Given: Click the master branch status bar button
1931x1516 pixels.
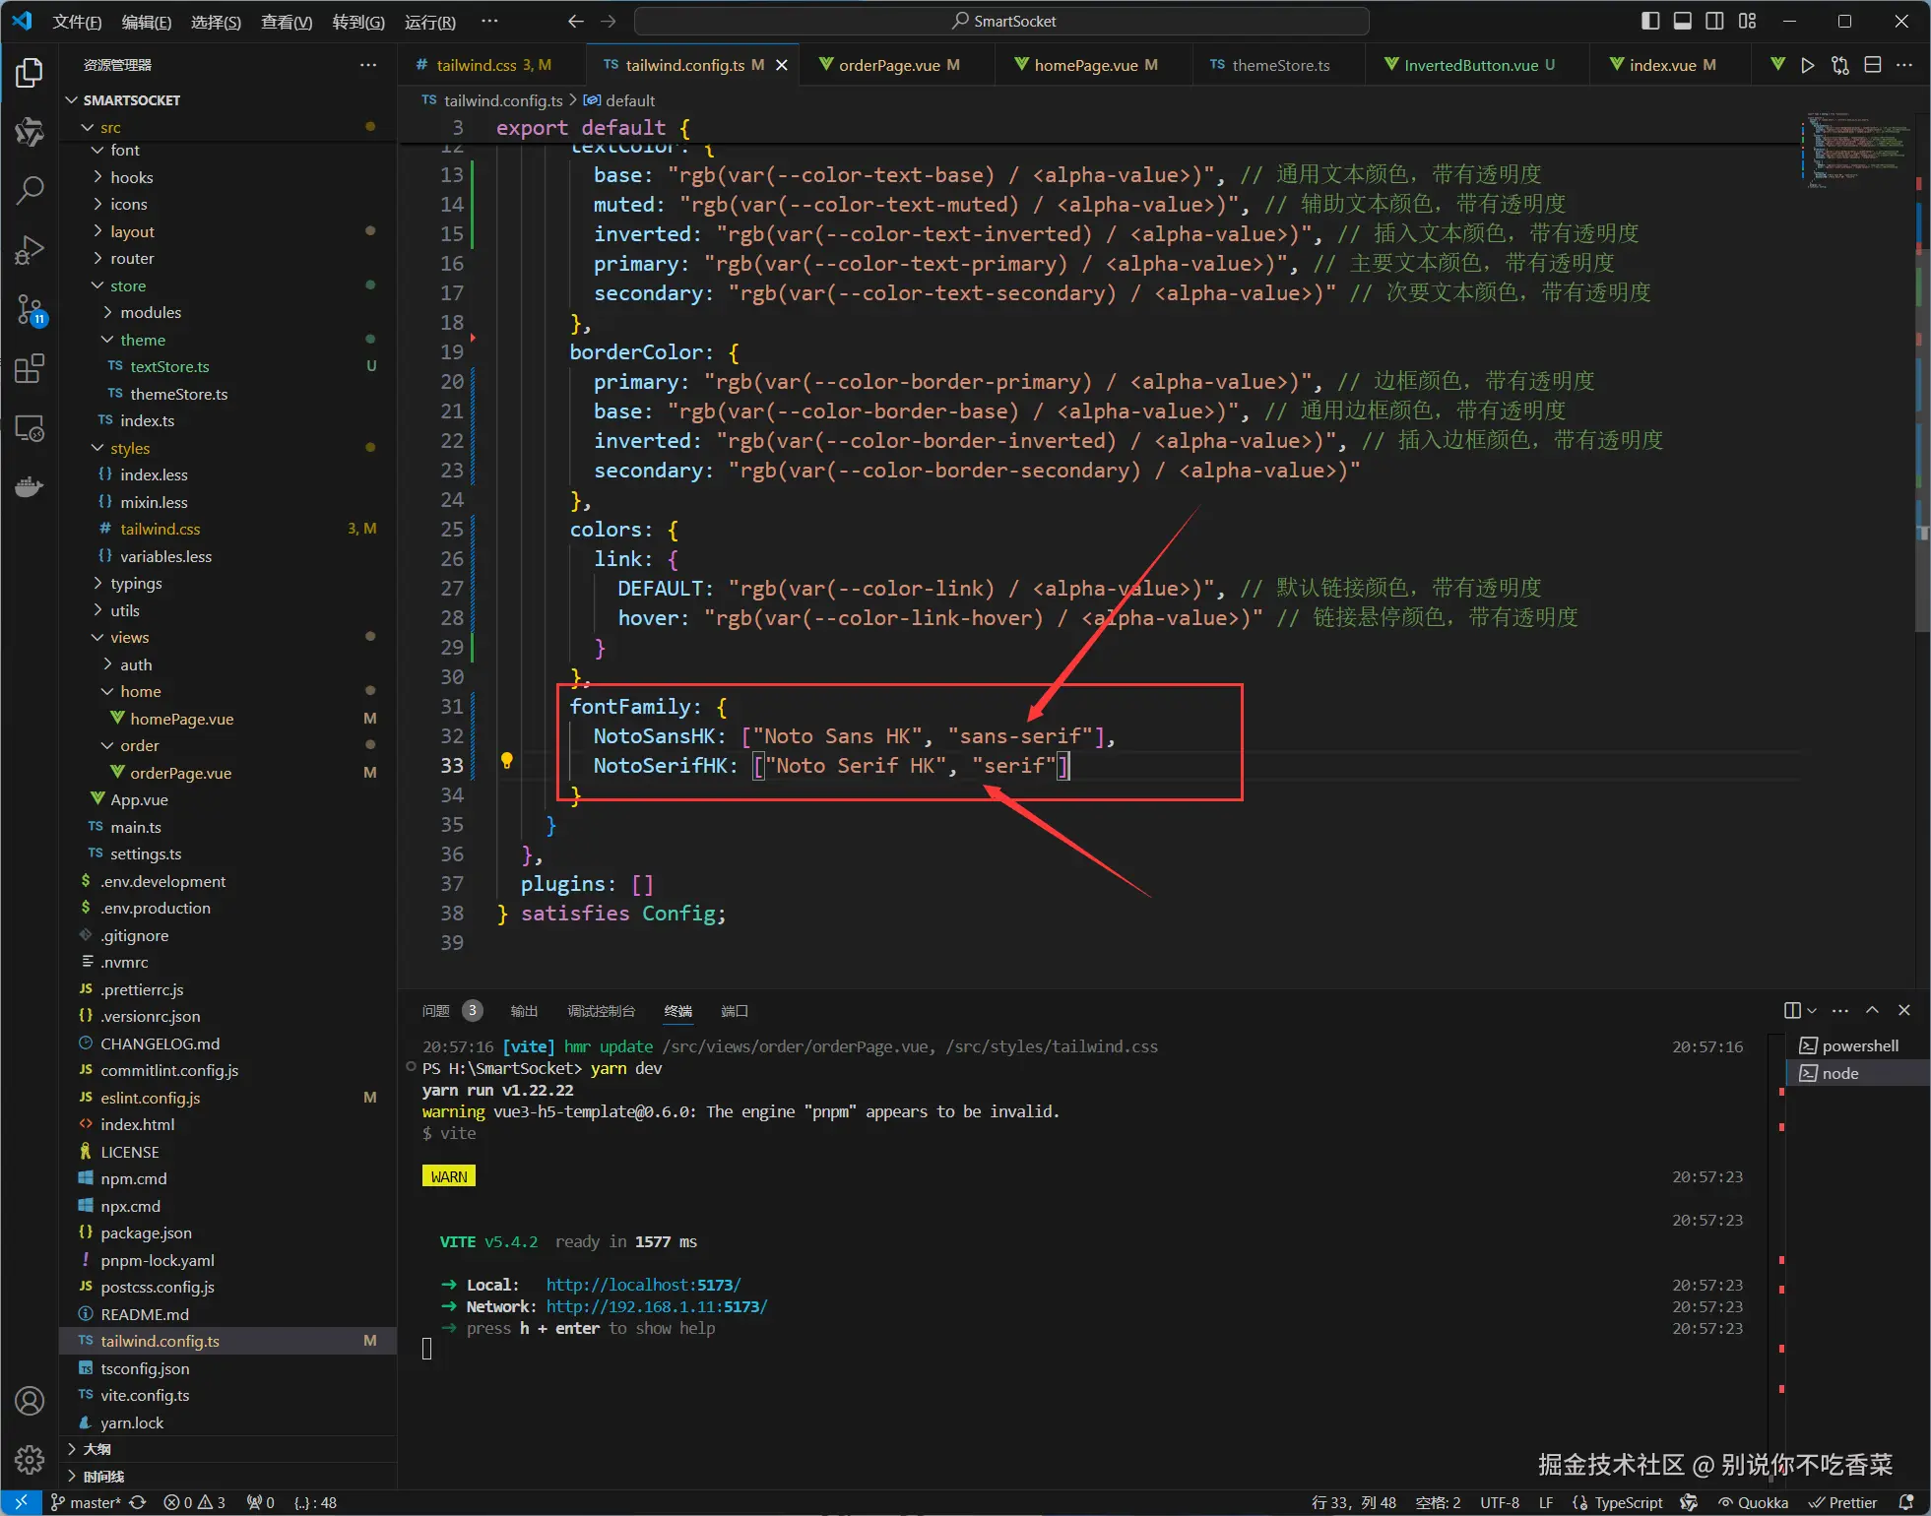Looking at the screenshot, I should [87, 1502].
